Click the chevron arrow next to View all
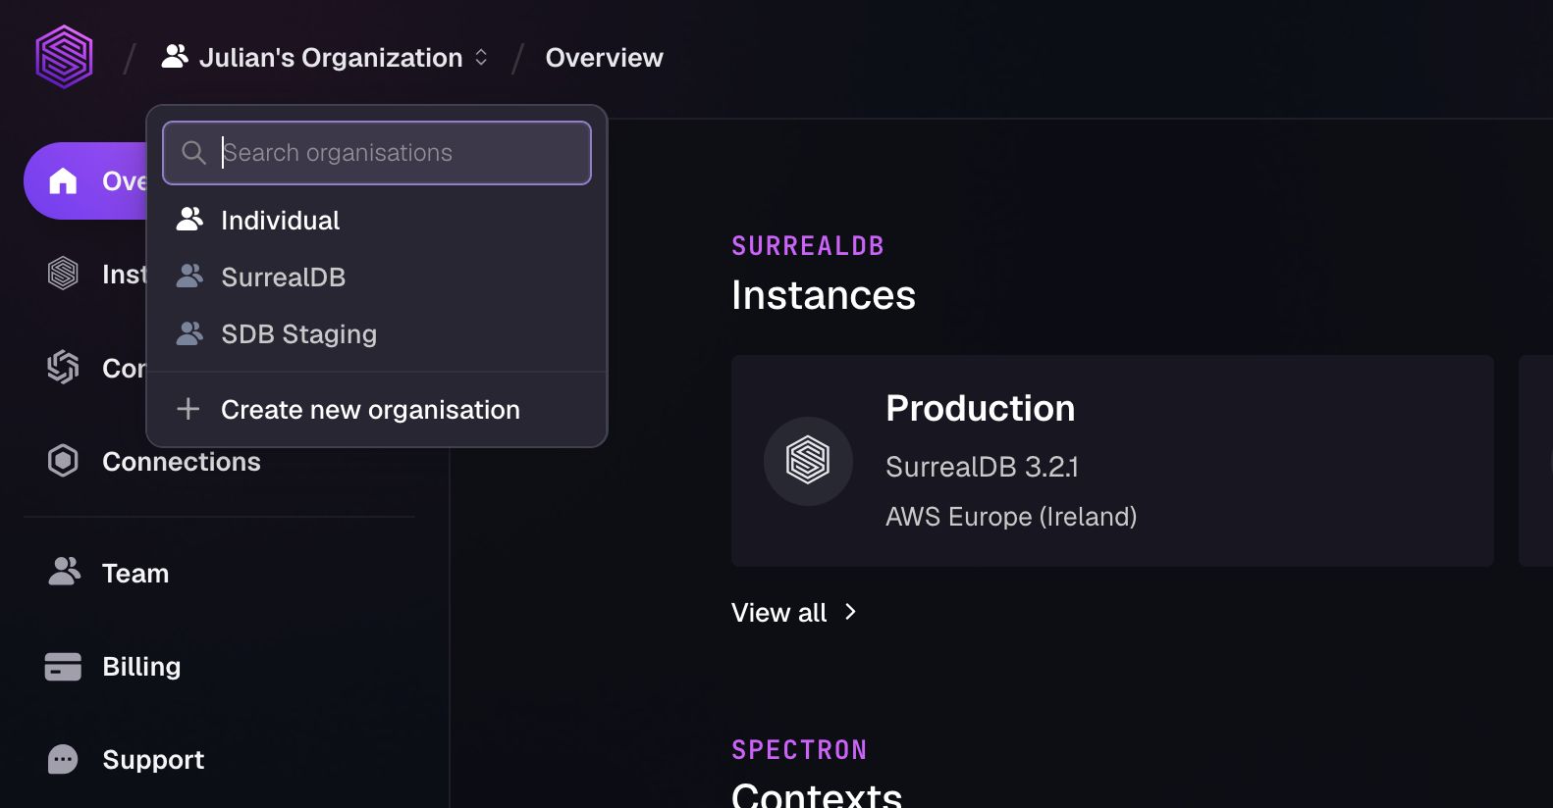The width and height of the screenshot is (1553, 808). coord(850,612)
